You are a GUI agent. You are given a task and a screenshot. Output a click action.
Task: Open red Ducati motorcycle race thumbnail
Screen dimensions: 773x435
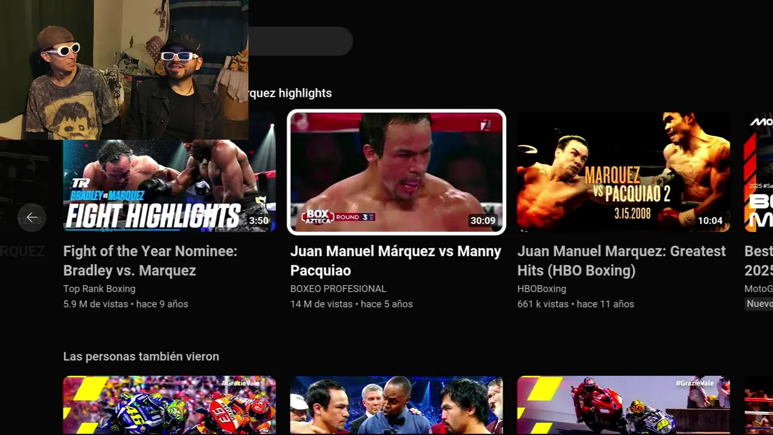tap(623, 405)
